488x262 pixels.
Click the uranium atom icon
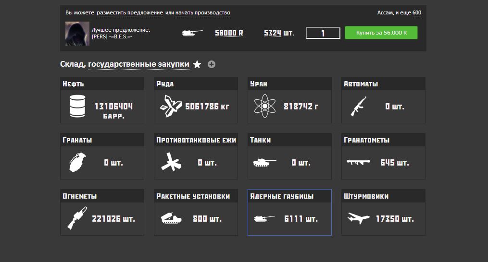coord(264,106)
